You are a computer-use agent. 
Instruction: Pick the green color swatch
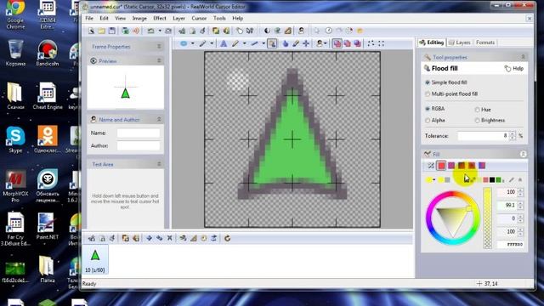click(498, 179)
